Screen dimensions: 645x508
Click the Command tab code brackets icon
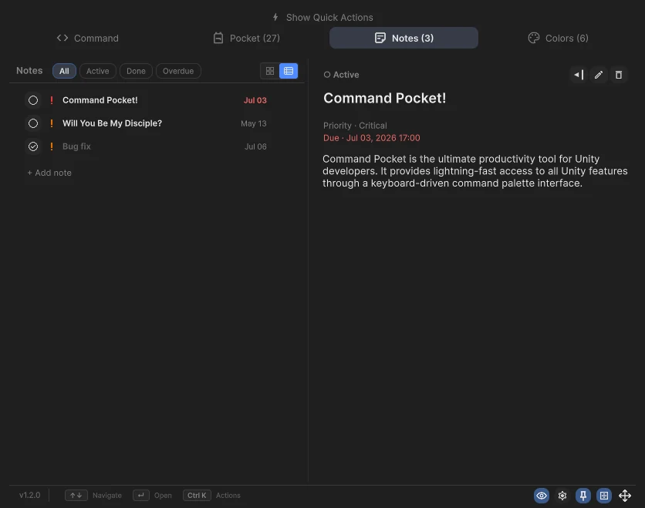point(62,38)
